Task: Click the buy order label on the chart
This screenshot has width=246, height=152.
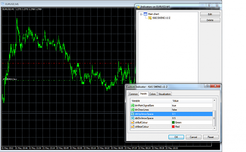Action: click(x=10, y=79)
